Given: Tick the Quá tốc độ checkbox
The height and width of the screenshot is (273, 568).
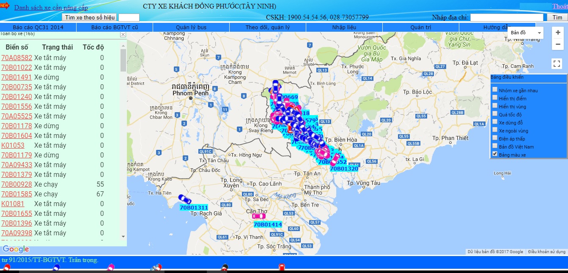Looking at the screenshot, I should pyautogui.click(x=494, y=114).
